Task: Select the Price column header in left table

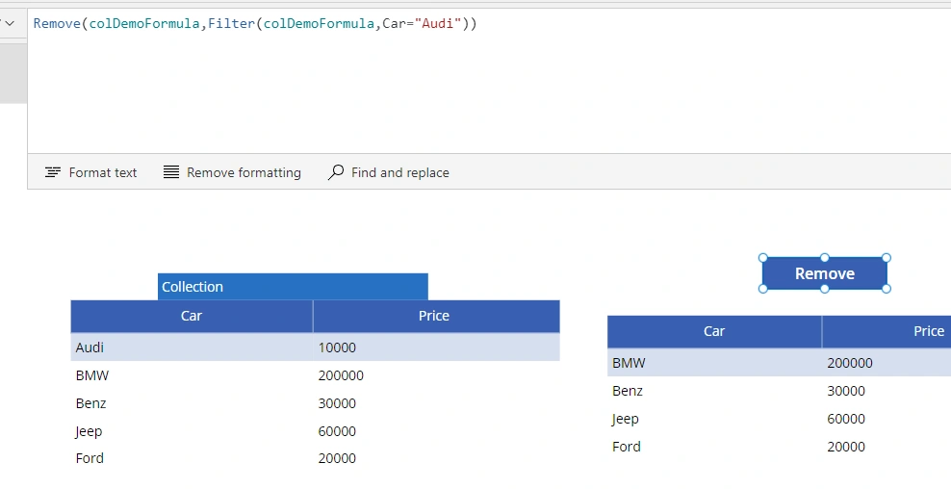Action: pyautogui.click(x=436, y=316)
